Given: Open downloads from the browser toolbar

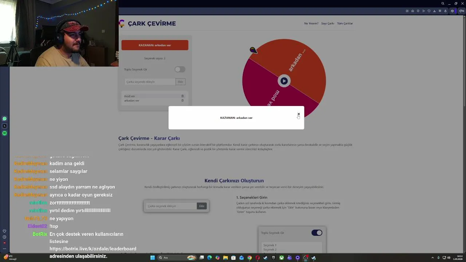Looking at the screenshot, I should (x=434, y=11).
